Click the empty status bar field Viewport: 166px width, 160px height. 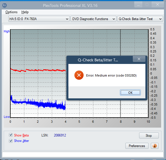click(83, 155)
